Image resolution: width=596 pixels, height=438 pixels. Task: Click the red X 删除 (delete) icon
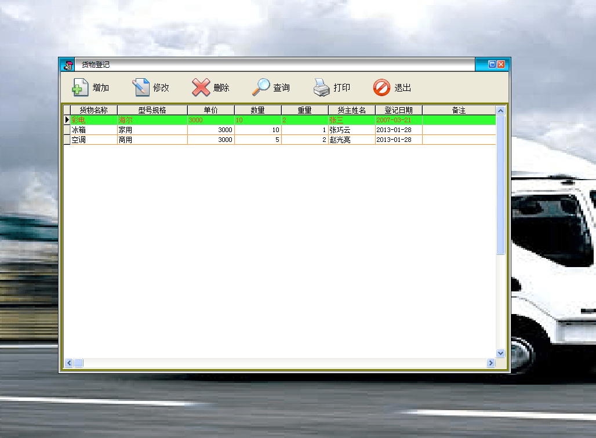click(x=201, y=87)
